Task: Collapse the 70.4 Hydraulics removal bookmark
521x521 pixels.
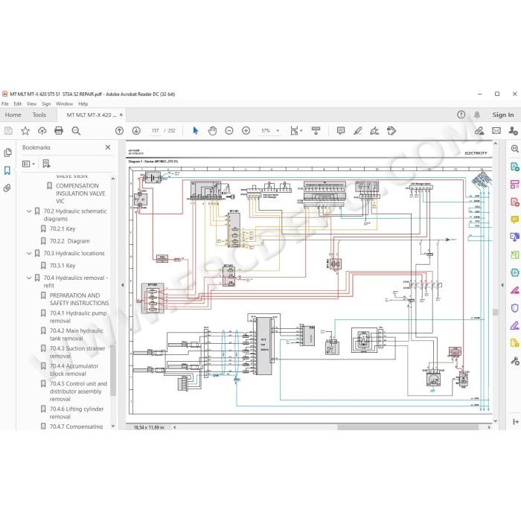Action: tap(29, 278)
